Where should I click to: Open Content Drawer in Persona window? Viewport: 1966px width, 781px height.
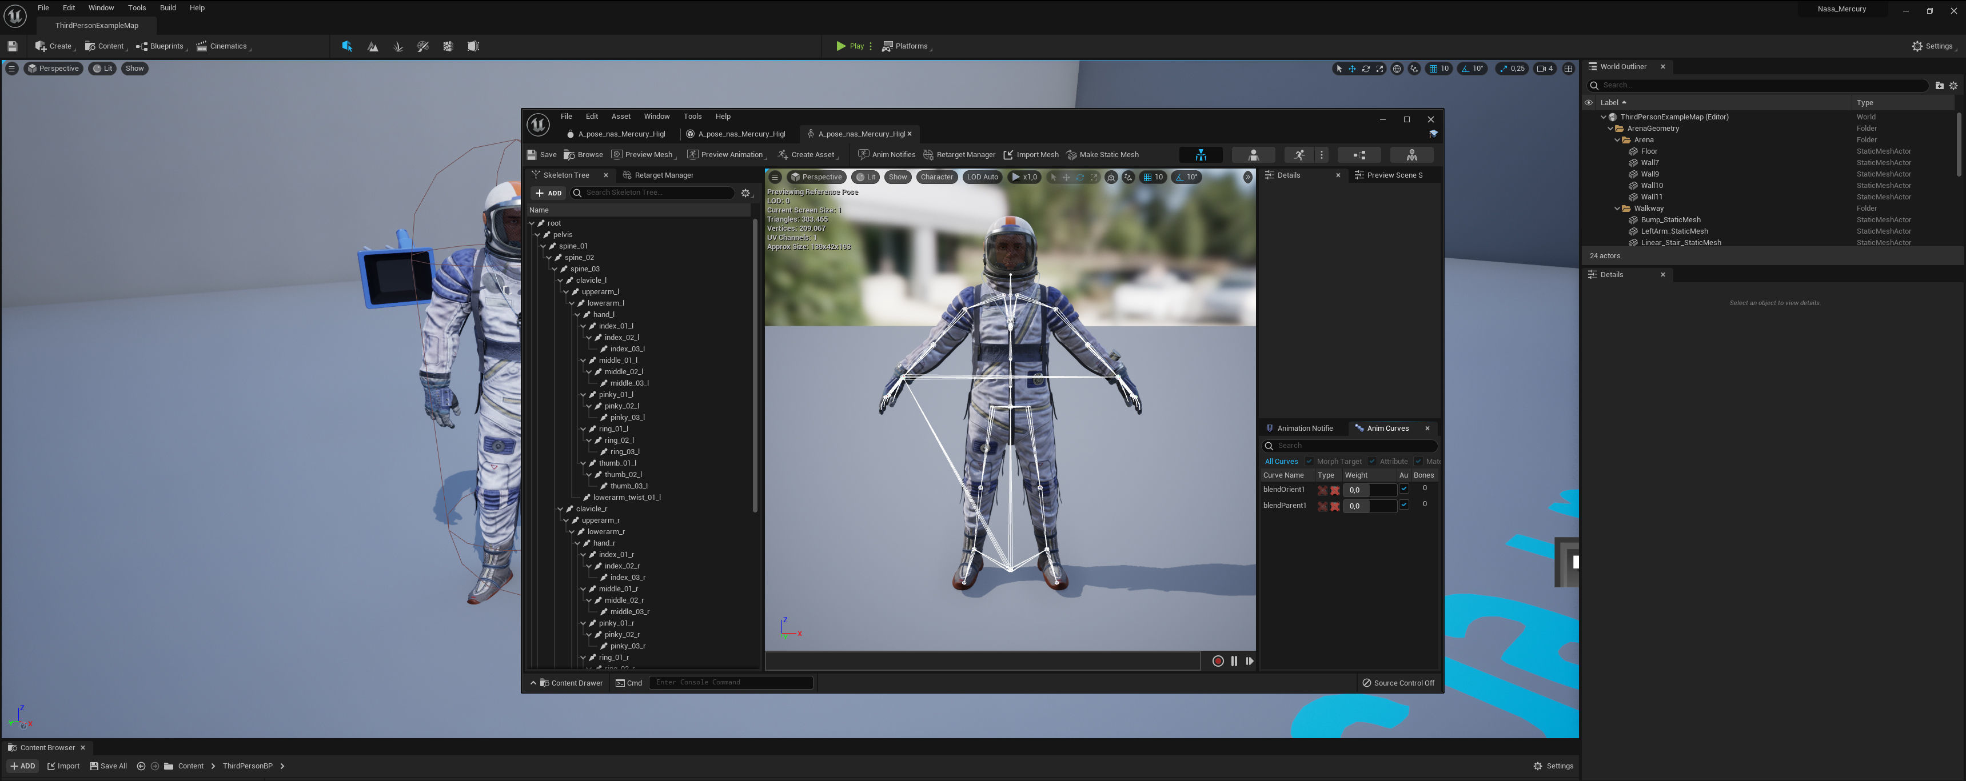(567, 683)
